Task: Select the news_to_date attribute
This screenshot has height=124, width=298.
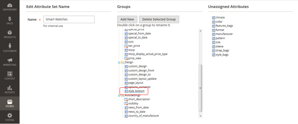Action: (x=137, y=112)
